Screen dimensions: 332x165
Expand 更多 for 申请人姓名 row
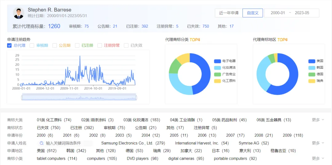tap(318, 143)
